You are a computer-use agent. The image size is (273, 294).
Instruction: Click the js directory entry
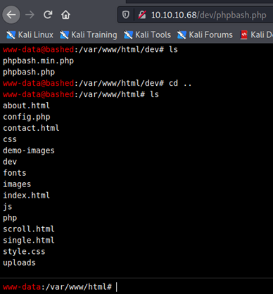(x=8, y=207)
